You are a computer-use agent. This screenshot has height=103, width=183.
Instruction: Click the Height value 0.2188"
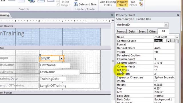click(x=164, y=85)
